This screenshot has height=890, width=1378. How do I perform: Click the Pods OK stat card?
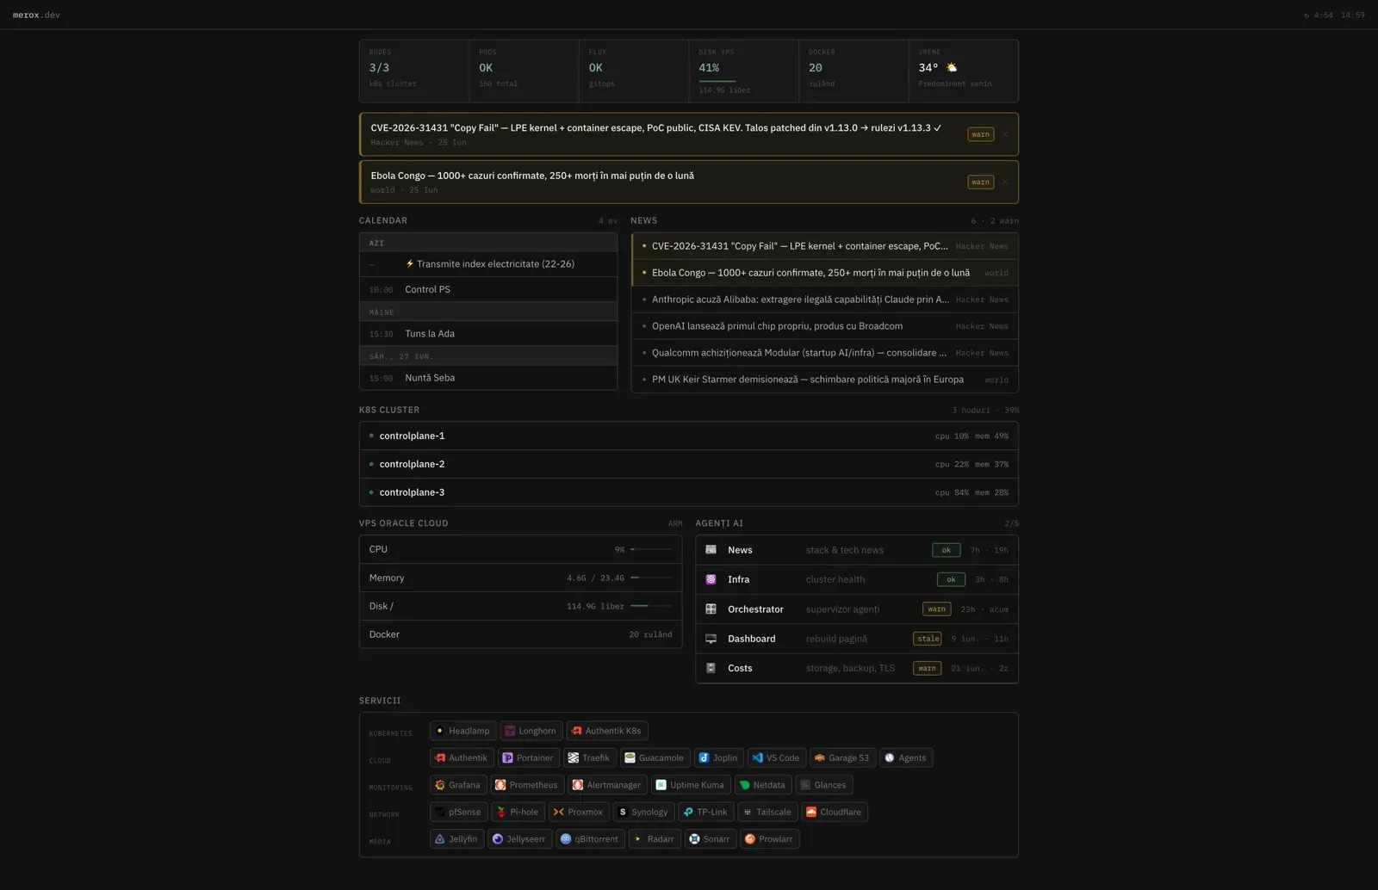[524, 71]
